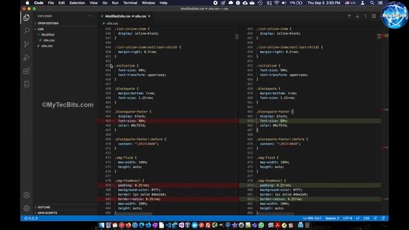Open the activity bar icon below Extensions

point(26,84)
